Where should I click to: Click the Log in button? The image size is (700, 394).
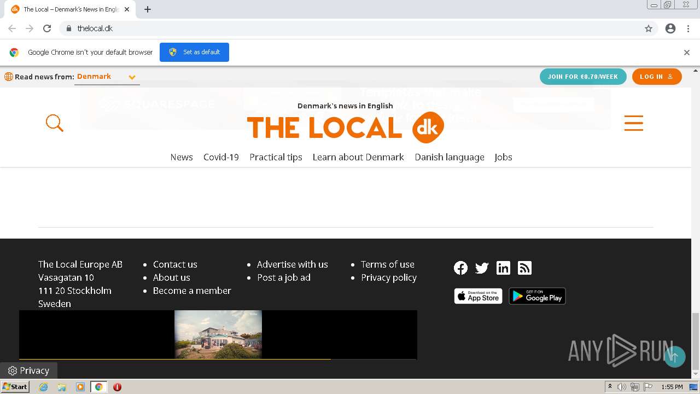click(657, 77)
